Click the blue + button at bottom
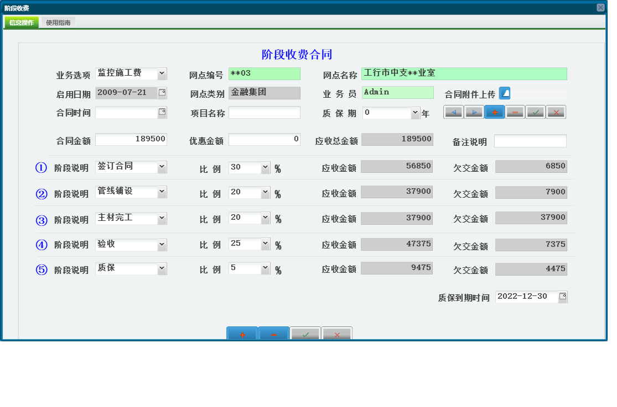This screenshot has height=407, width=617. tap(242, 334)
